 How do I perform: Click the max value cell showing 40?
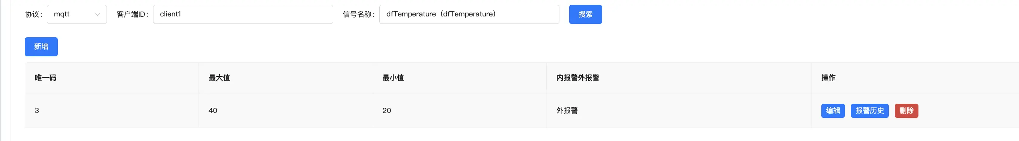(286, 111)
